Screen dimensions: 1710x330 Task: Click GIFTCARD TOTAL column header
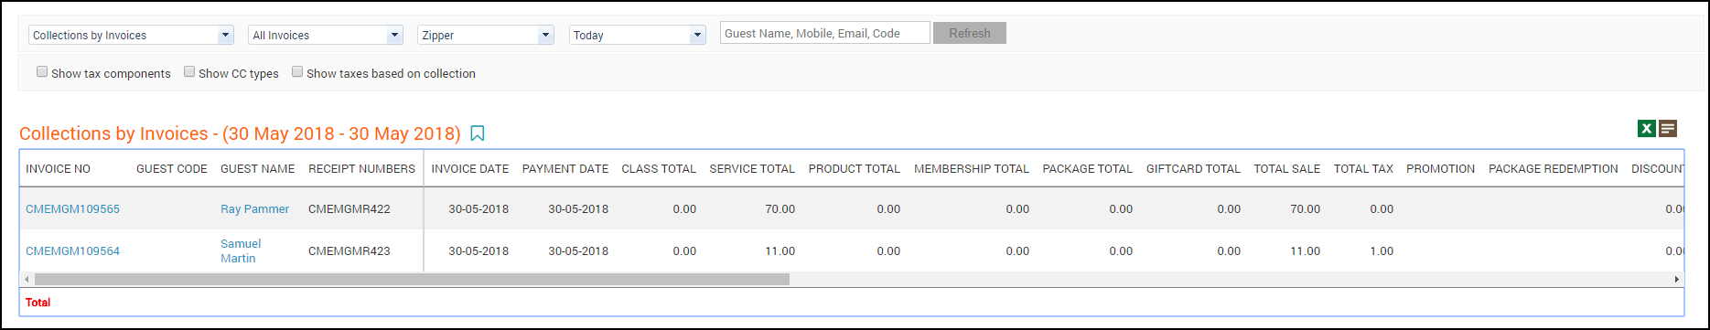1193,169
